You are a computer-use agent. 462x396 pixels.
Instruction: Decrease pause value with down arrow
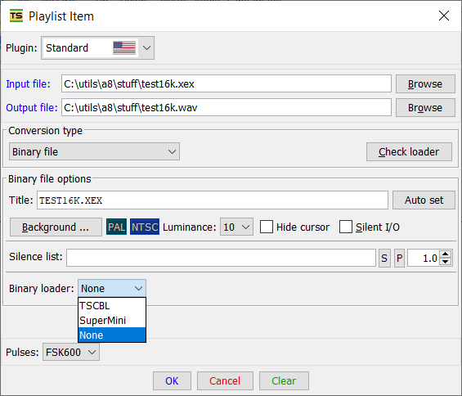pyautogui.click(x=446, y=262)
